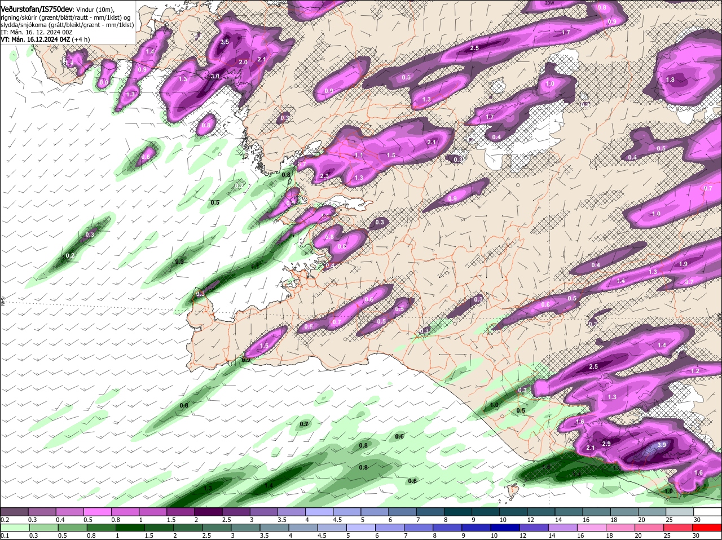722x540 pixels.
Task: Click the palest green swatch between 0.1 and 0.3
Action: pos(15,528)
